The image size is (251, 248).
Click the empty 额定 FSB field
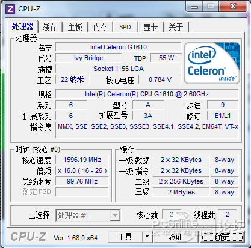(82, 192)
